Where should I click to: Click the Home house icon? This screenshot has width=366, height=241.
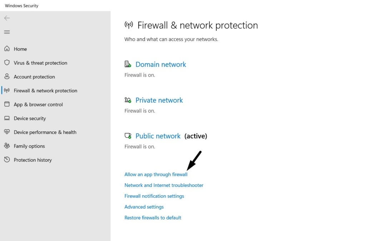click(x=7, y=49)
